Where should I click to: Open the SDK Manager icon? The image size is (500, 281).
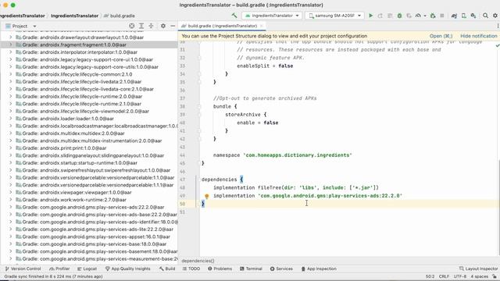click(x=473, y=16)
